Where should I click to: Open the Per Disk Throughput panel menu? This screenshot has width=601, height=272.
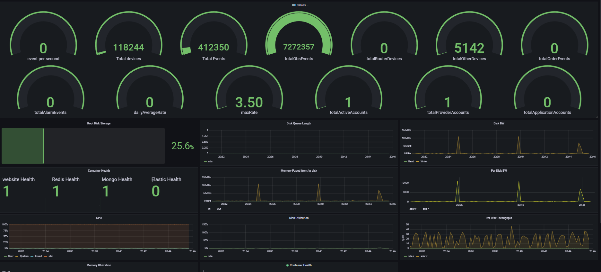pos(499,218)
